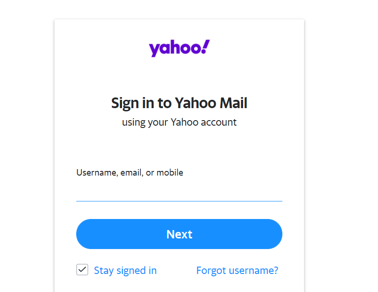Open the Forgot username? link
Image resolution: width=378 pixels, height=292 pixels.
[237, 270]
